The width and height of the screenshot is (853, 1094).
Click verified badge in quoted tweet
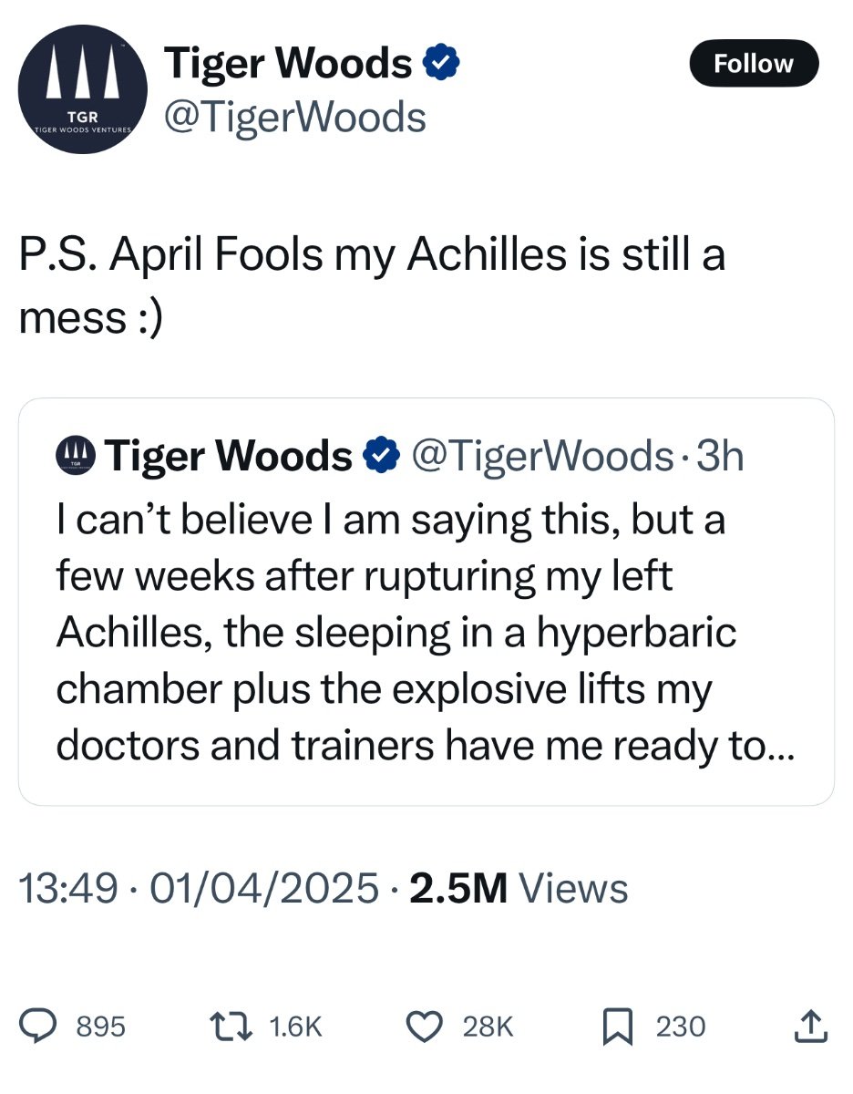[382, 455]
